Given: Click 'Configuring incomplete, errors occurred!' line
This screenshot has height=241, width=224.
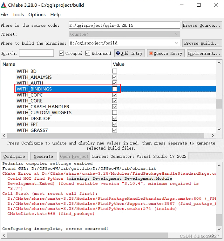Looking at the screenshot, I should tap(55, 229).
